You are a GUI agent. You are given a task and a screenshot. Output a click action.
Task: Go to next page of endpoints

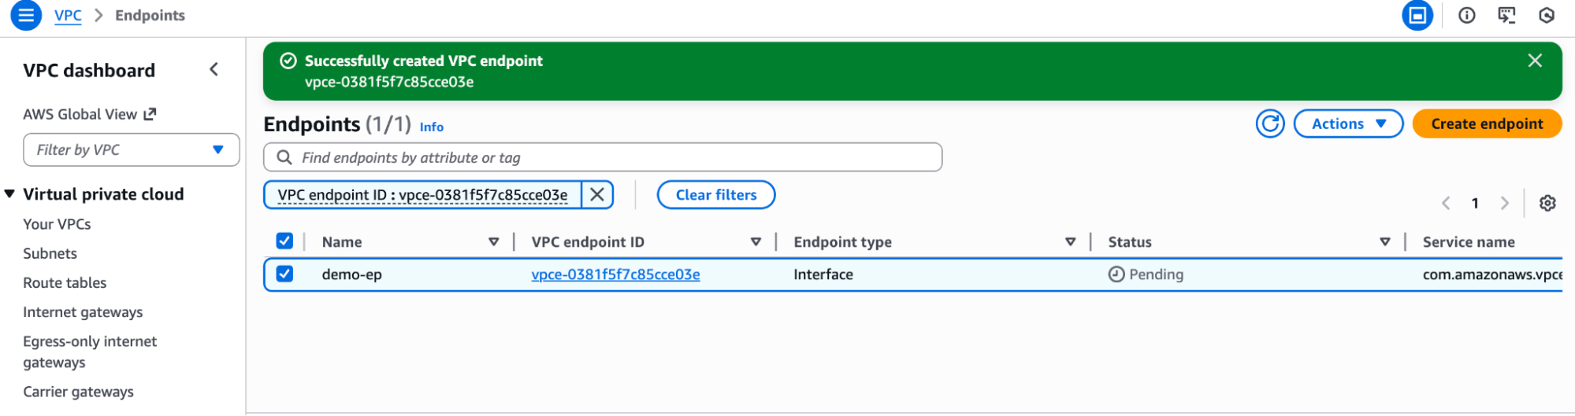(x=1504, y=203)
